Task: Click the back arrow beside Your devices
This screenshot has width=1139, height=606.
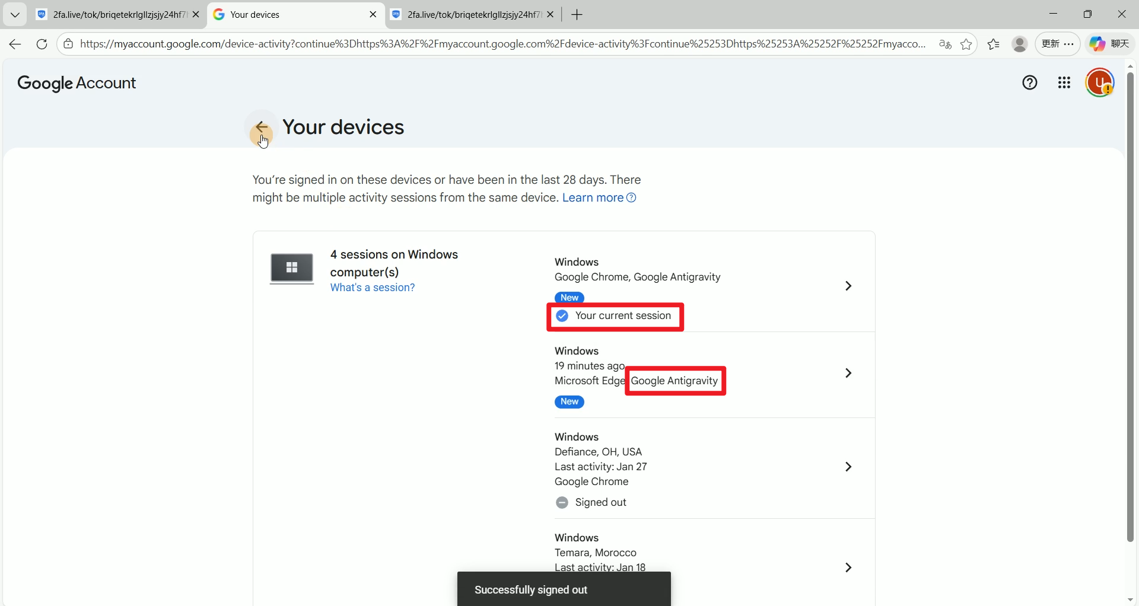Action: tap(261, 127)
